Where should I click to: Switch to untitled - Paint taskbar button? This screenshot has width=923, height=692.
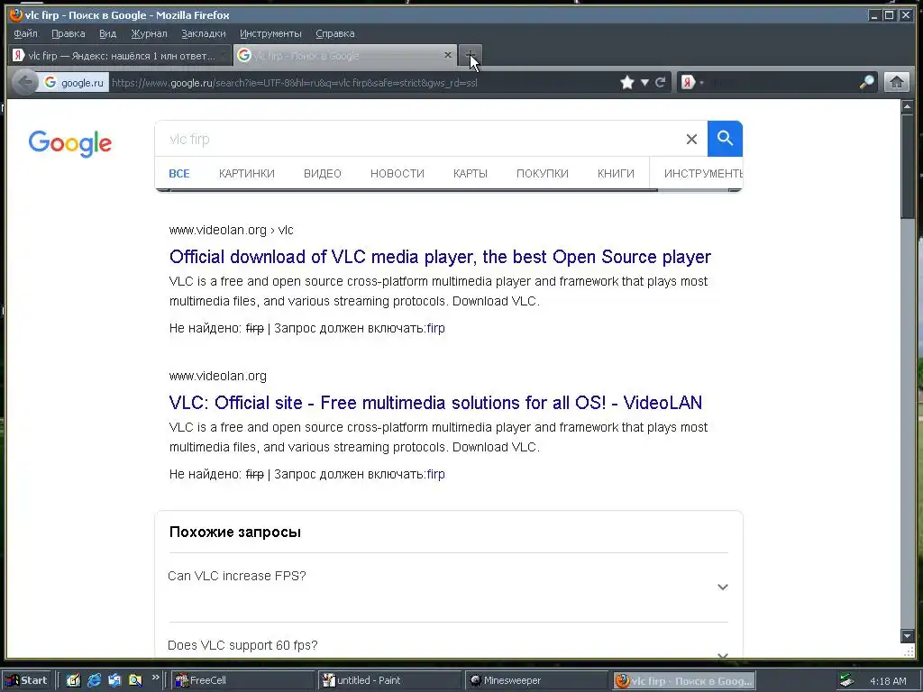coord(388,680)
